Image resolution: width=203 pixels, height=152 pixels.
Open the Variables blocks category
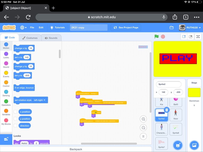coord(6,112)
